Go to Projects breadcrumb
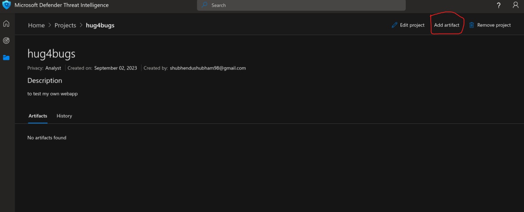 point(65,25)
